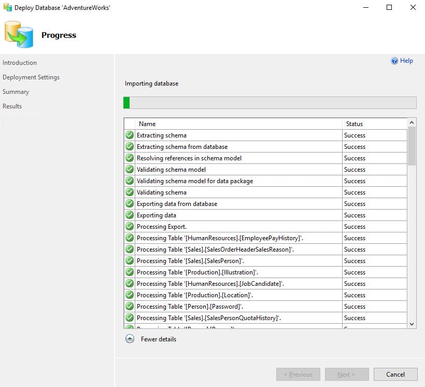Viewport: 425px width, 387px height.
Task: Click success icon for SalesOrderHeaderSalesReason row
Action: [x=130, y=249]
